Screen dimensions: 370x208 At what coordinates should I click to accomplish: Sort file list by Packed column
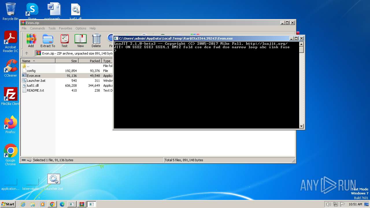pos(90,61)
